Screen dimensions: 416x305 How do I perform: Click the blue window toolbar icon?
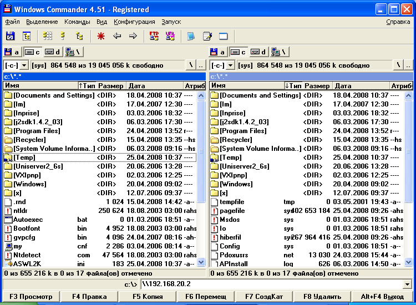(x=223, y=36)
